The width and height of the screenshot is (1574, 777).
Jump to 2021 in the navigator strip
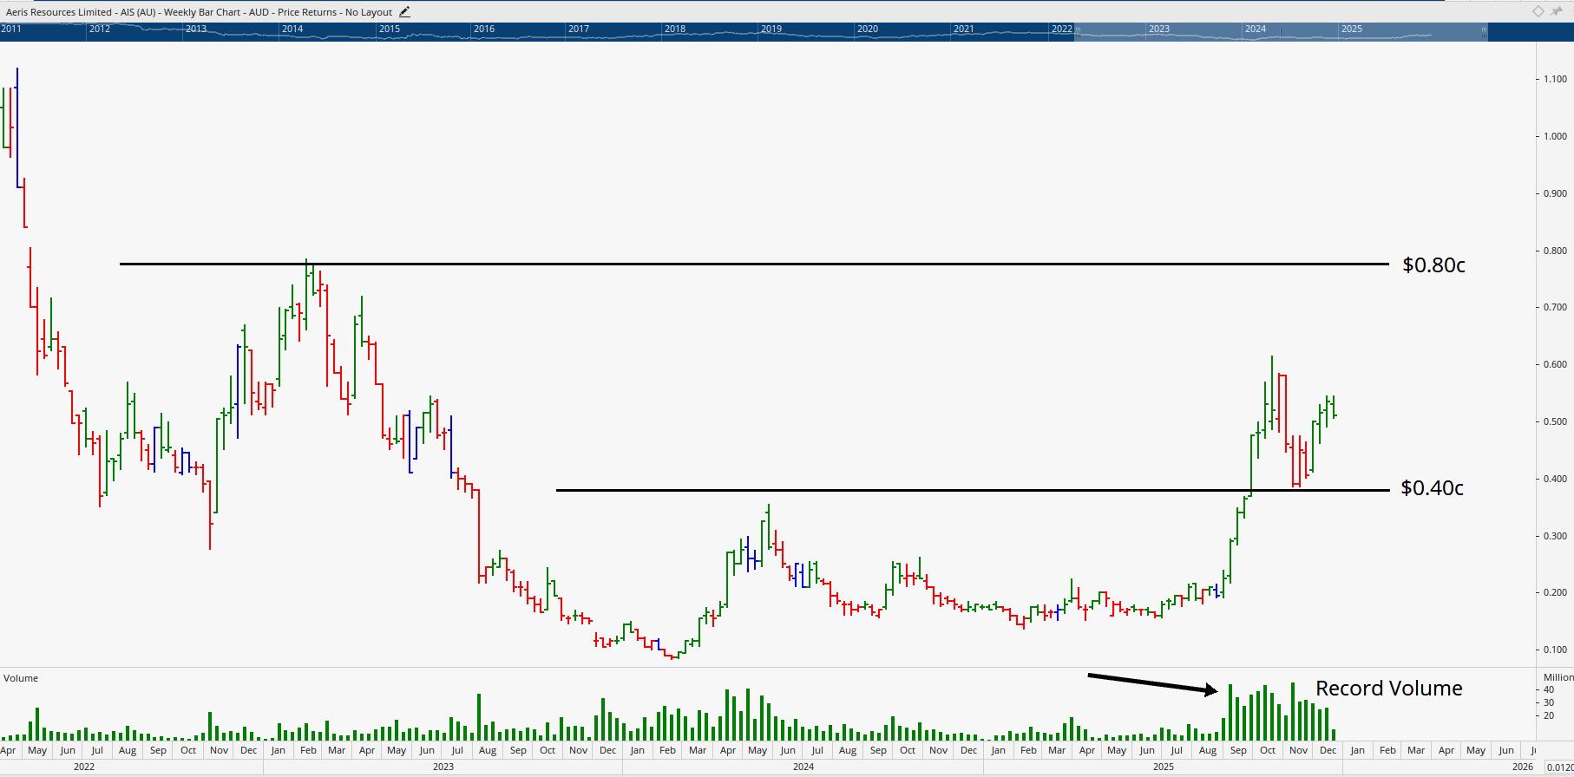pyautogui.click(x=964, y=29)
